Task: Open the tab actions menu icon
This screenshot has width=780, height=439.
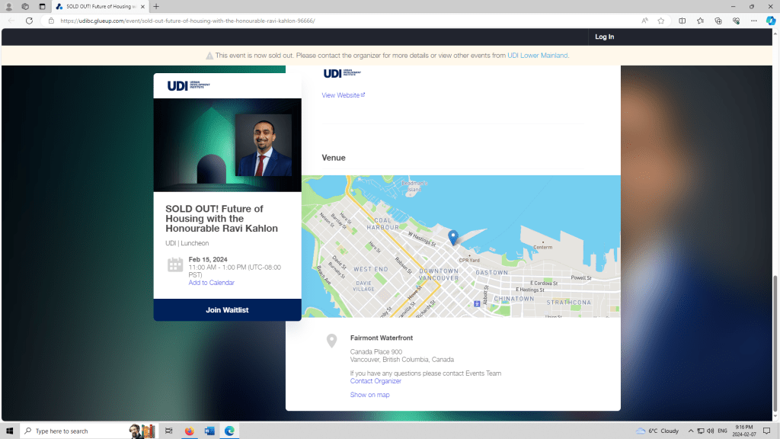Action: pos(42,6)
